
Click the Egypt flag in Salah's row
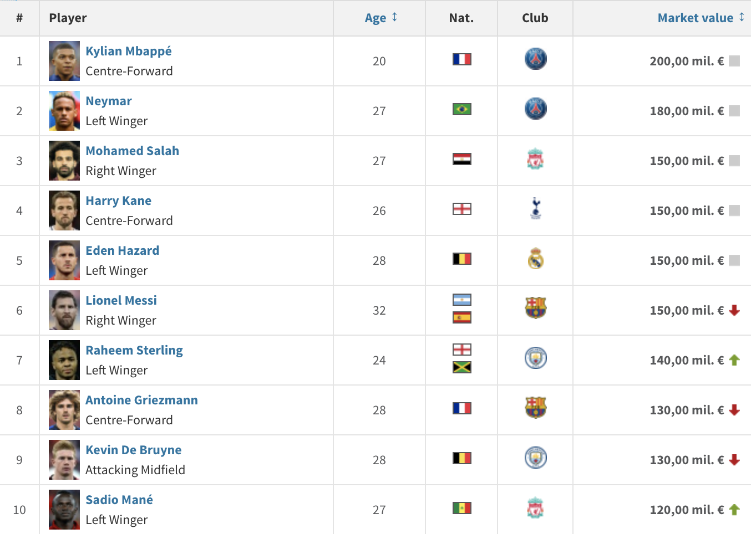coord(461,159)
